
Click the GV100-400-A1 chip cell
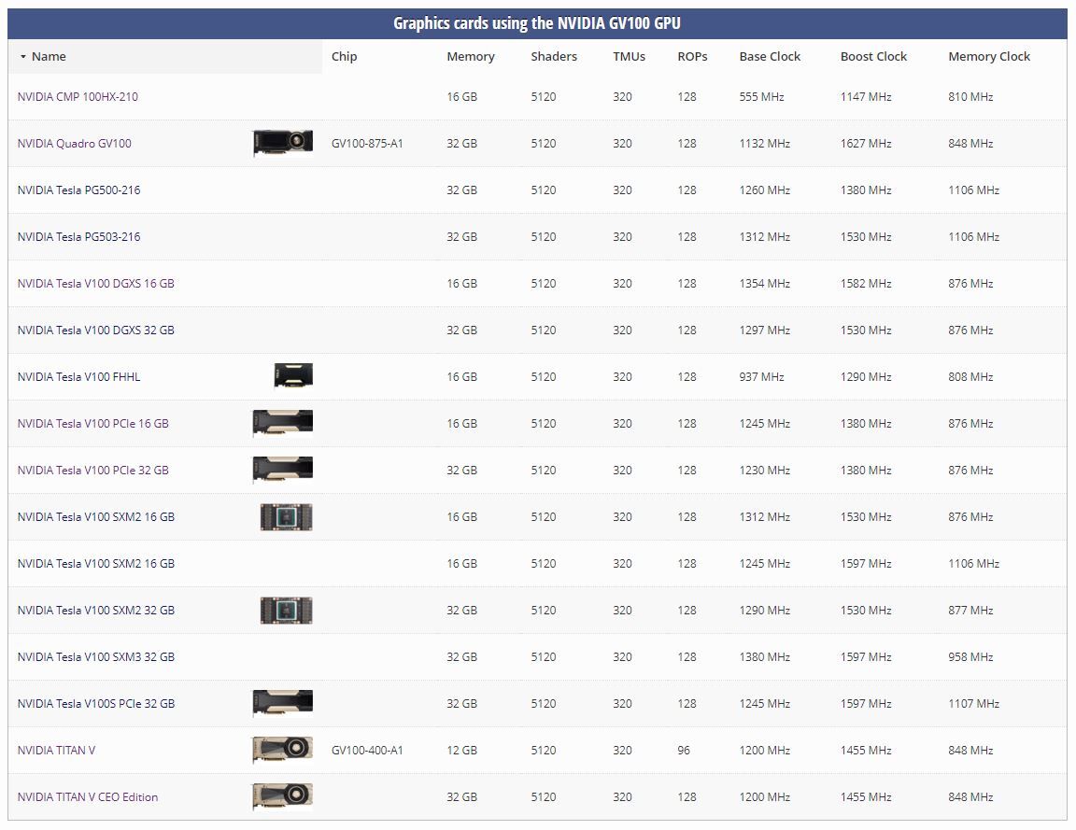(366, 750)
